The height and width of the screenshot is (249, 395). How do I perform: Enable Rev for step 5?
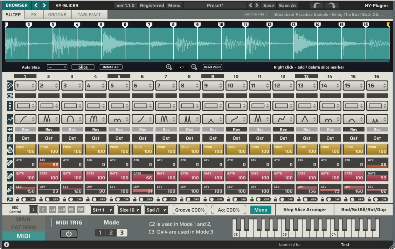pyautogui.click(x=119, y=129)
